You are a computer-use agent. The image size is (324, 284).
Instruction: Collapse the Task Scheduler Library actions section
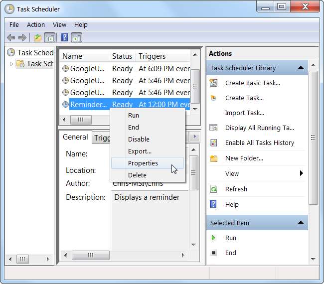[x=301, y=68]
